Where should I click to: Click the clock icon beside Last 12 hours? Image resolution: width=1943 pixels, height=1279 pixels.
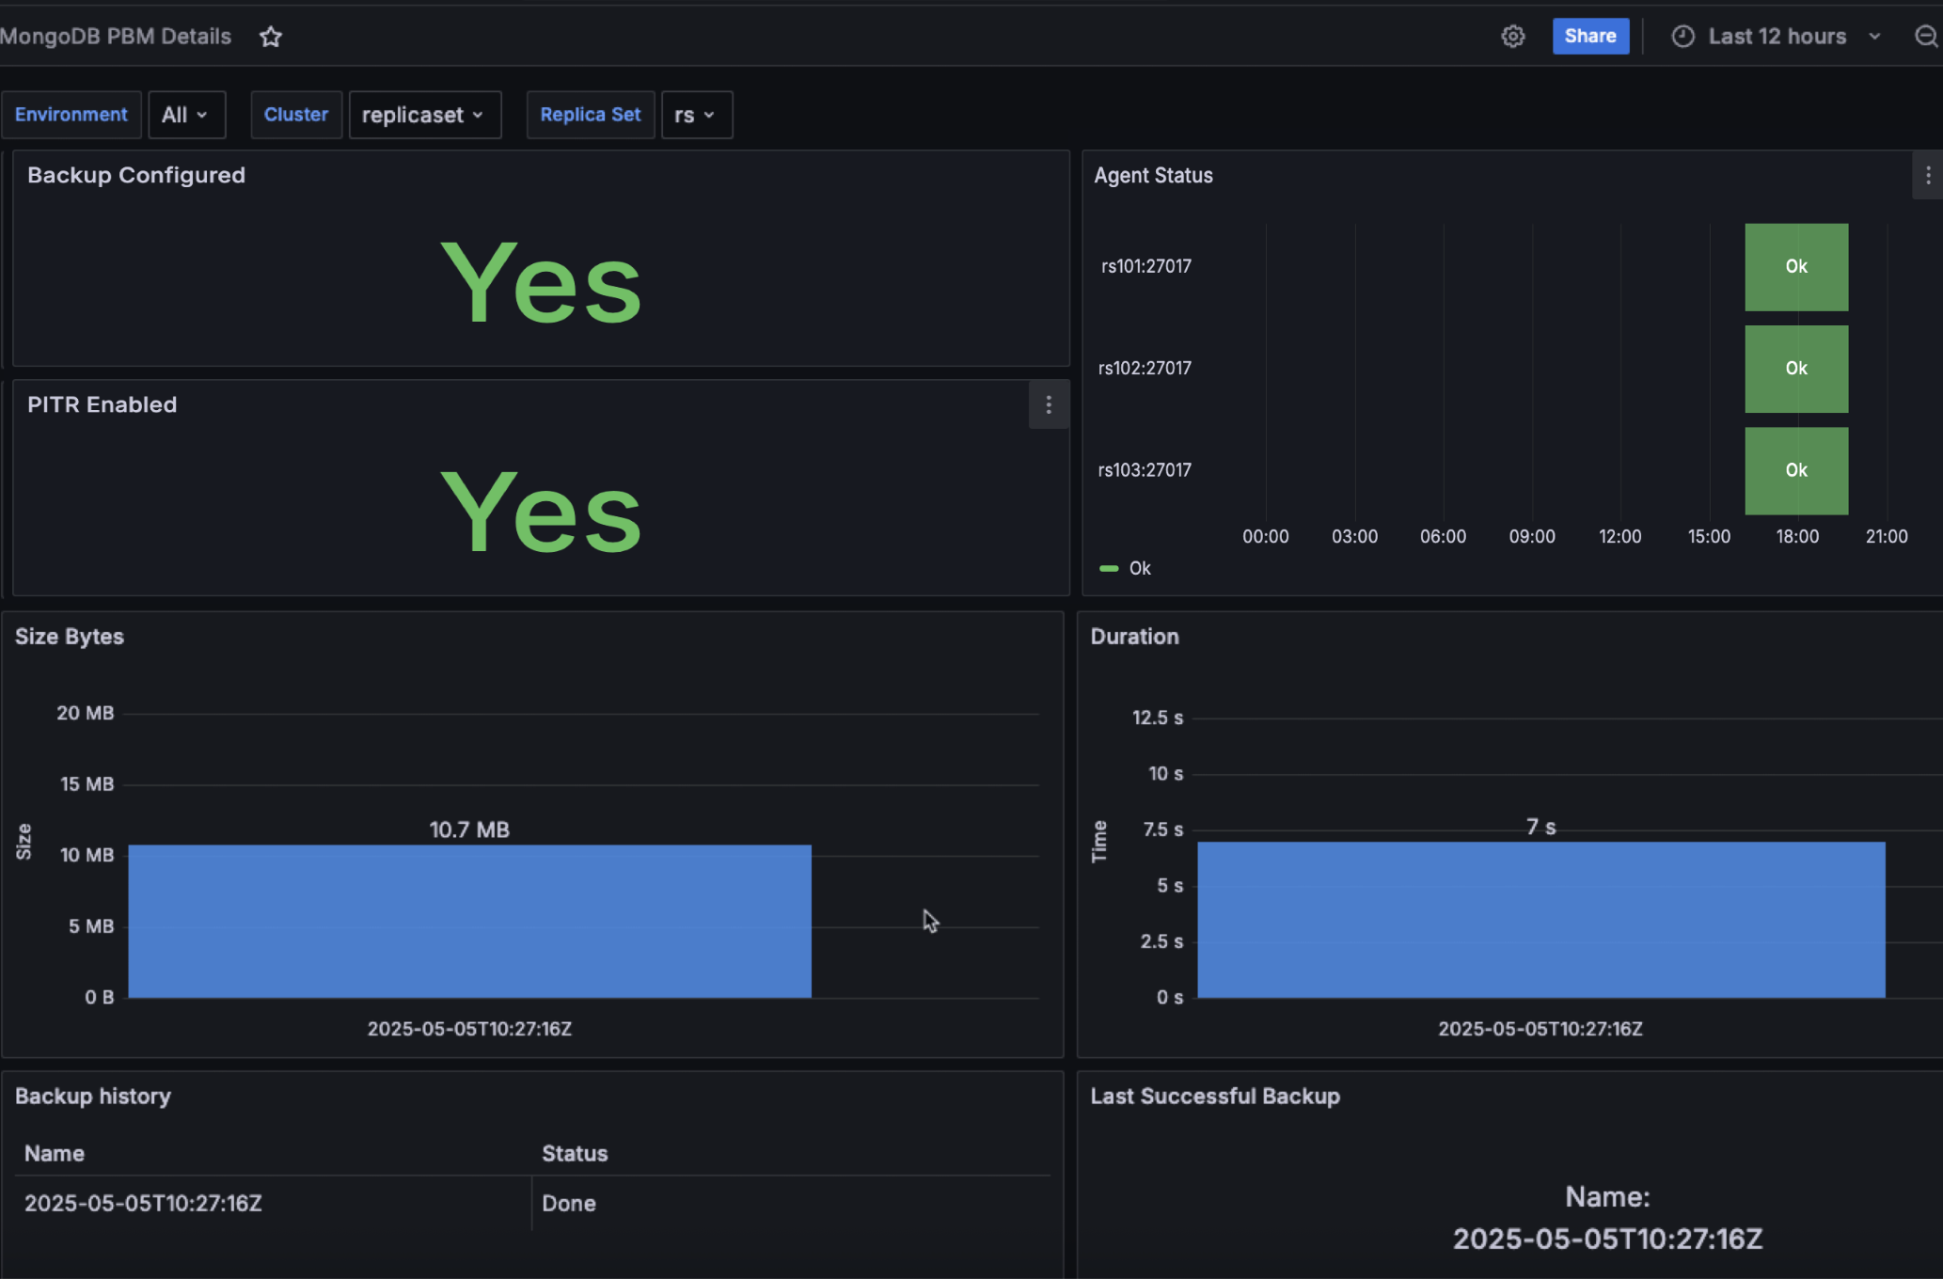(1684, 36)
